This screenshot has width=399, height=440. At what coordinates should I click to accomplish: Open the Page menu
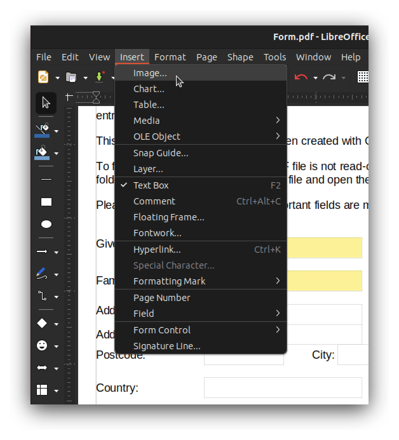(x=207, y=57)
